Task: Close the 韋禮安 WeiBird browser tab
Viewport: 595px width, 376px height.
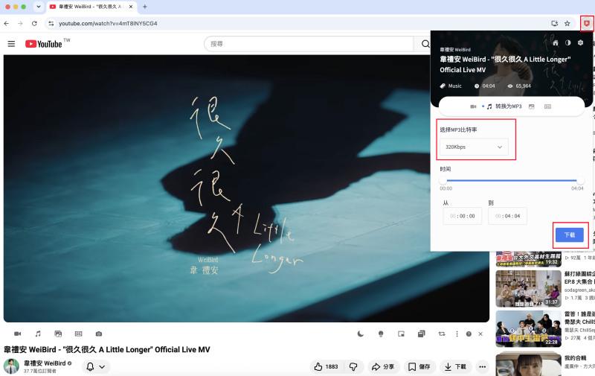Action: point(131,7)
